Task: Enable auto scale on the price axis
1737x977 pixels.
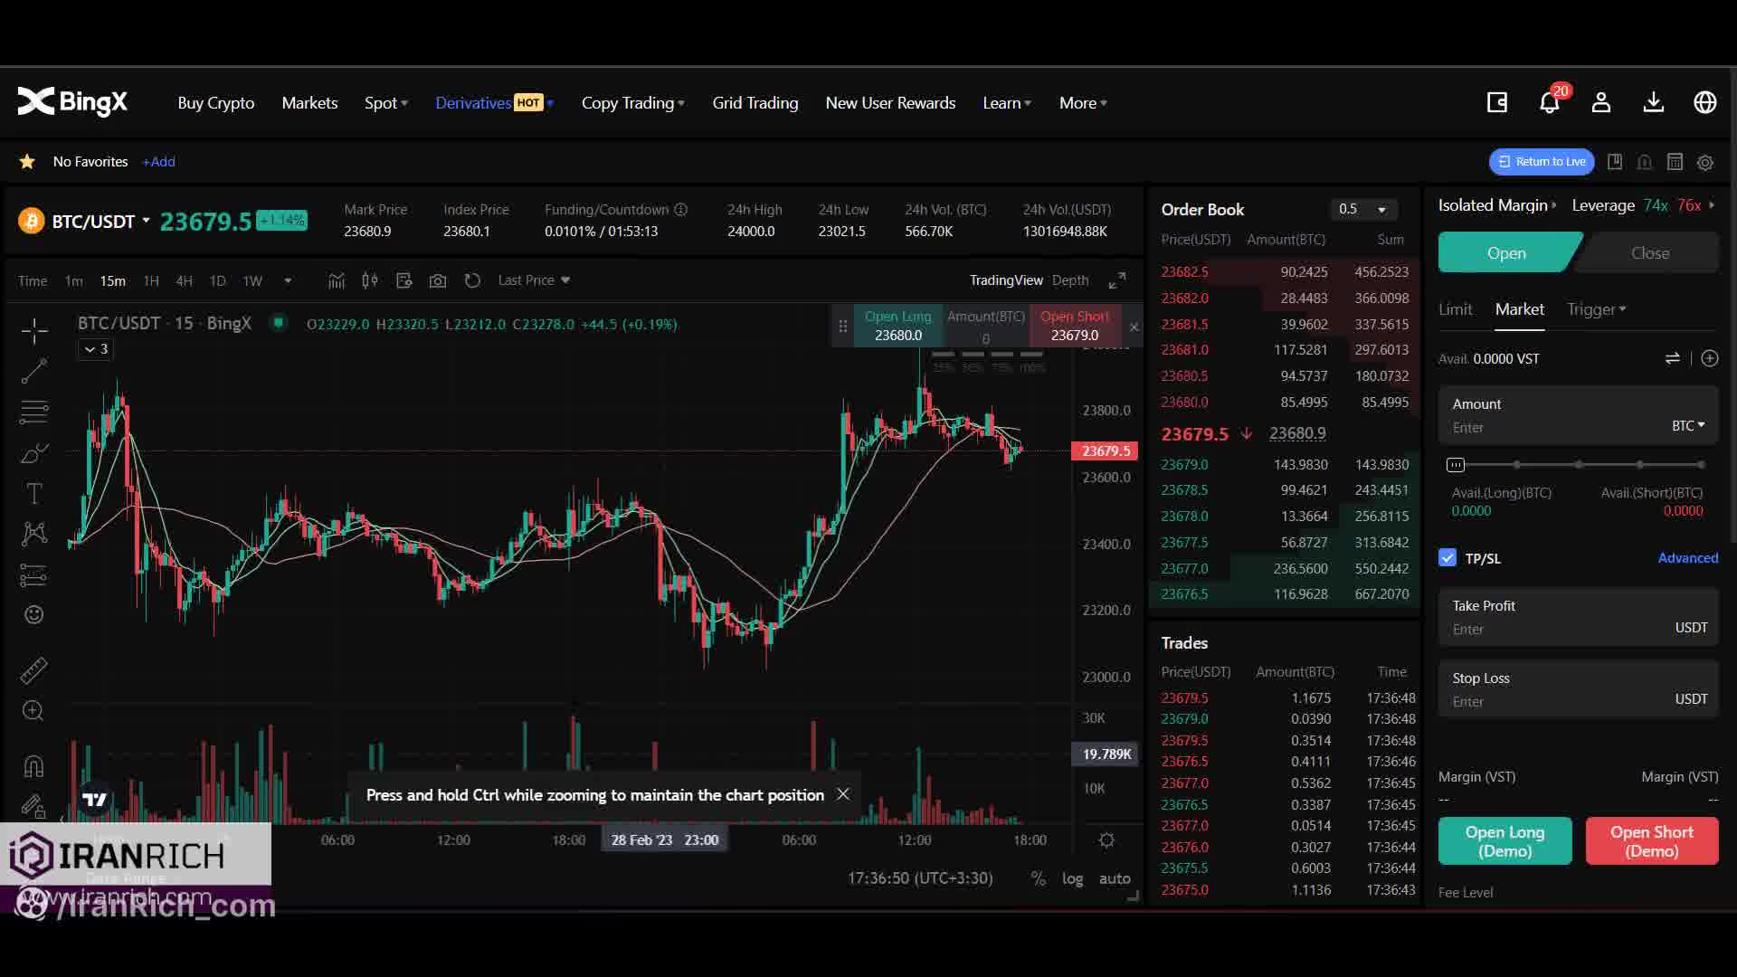Action: 1115,878
